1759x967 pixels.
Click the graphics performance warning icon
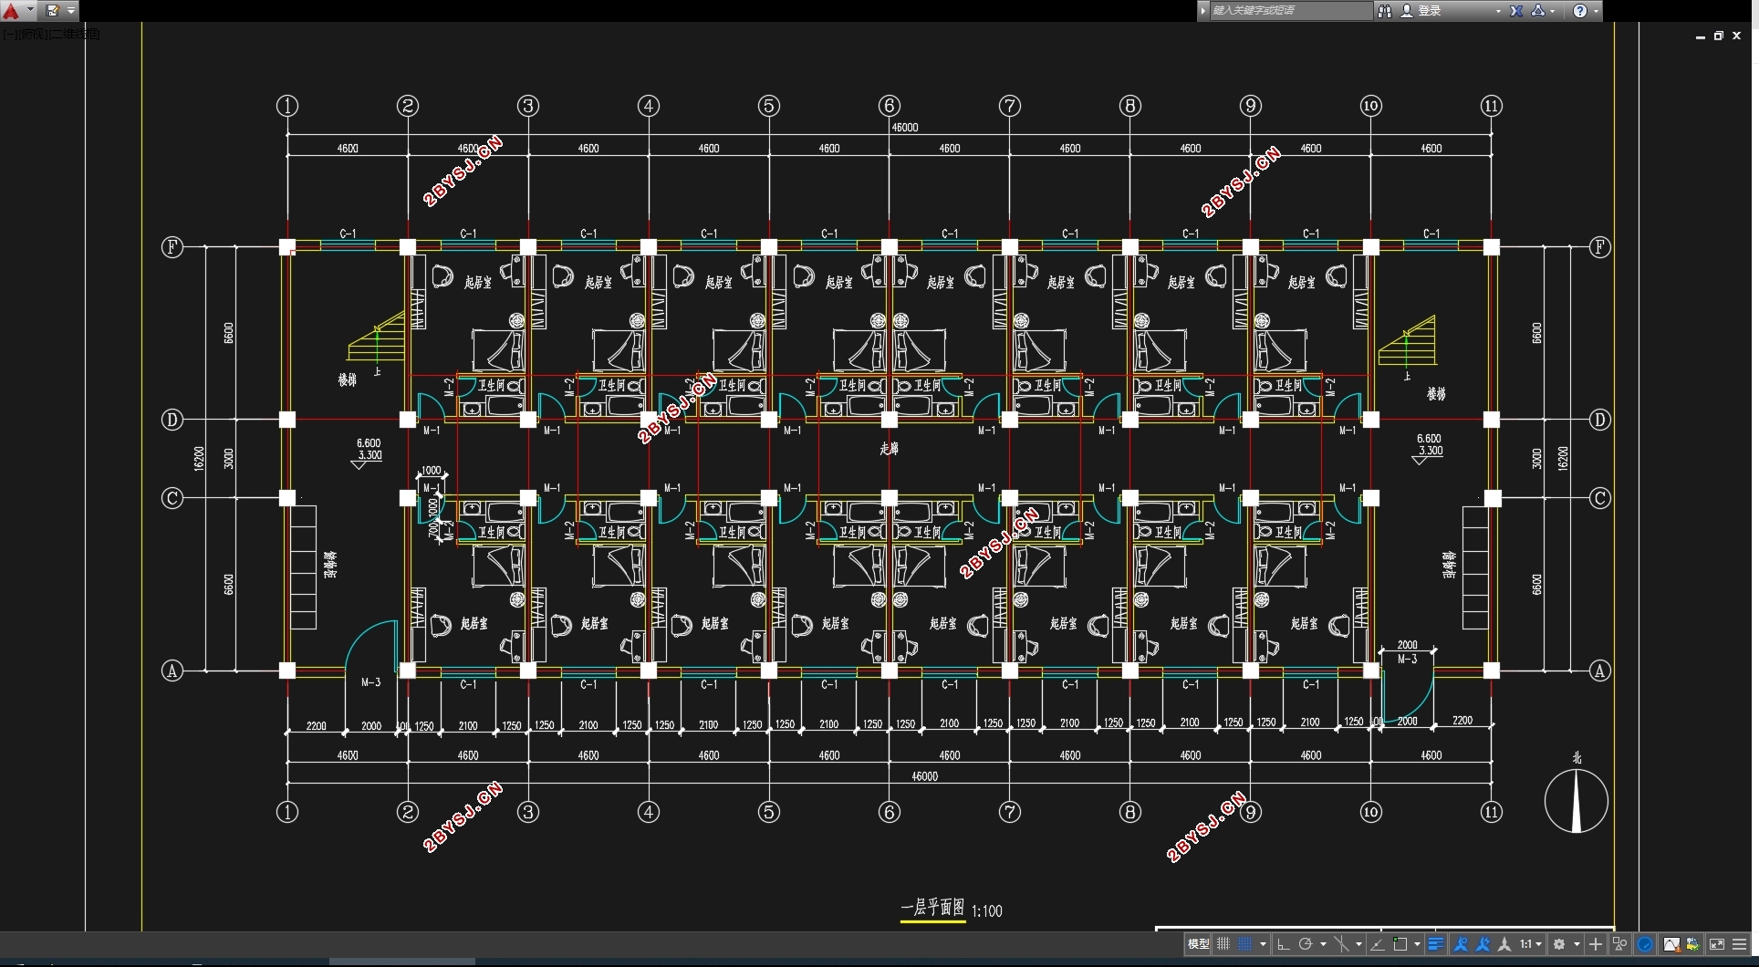pos(1671,944)
